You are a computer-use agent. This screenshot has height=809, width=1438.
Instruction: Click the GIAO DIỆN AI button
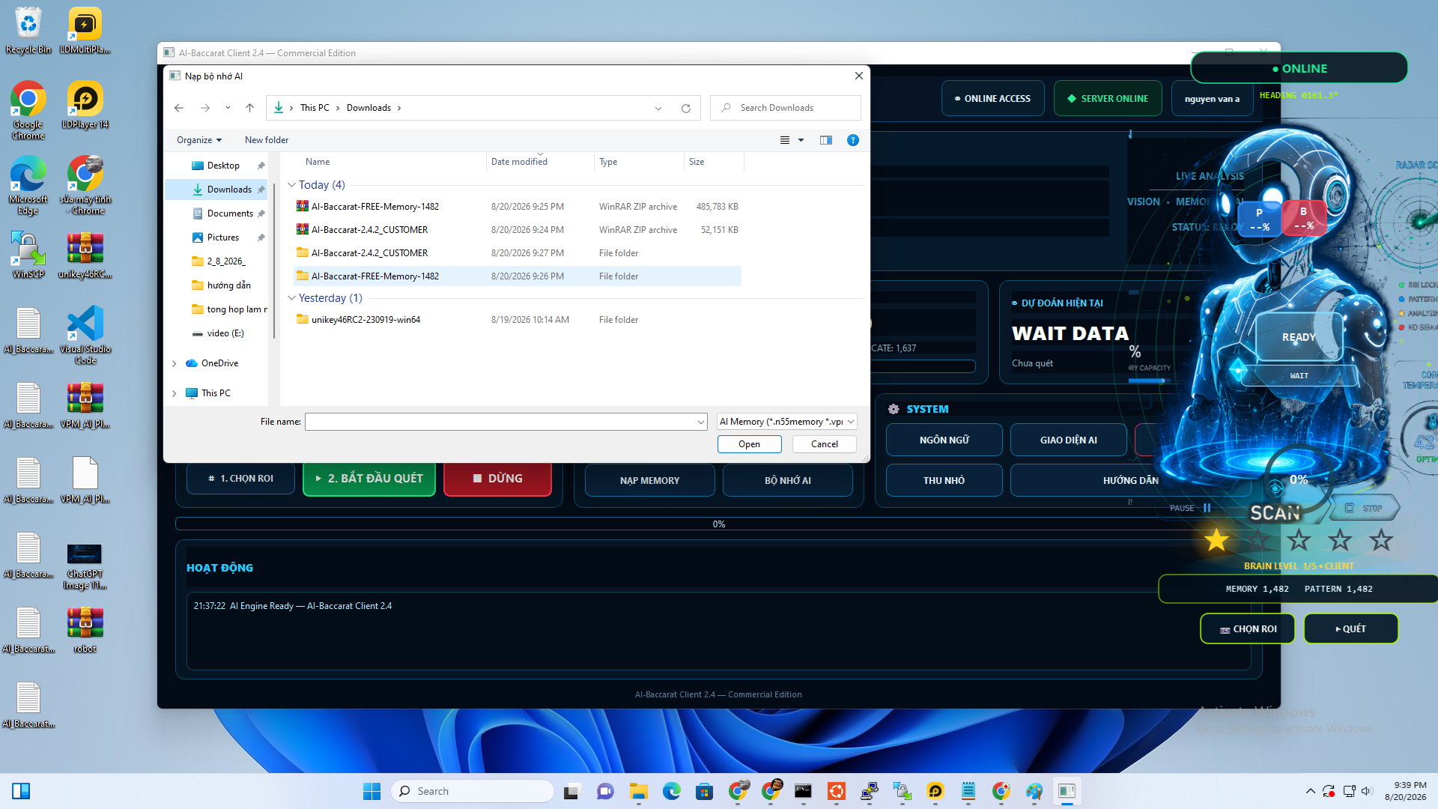coord(1068,440)
